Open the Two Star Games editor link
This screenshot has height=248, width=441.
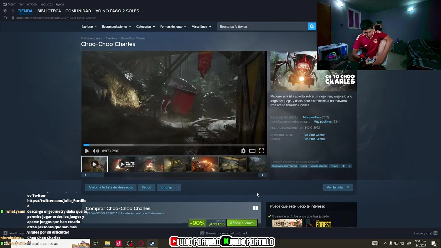(314, 139)
